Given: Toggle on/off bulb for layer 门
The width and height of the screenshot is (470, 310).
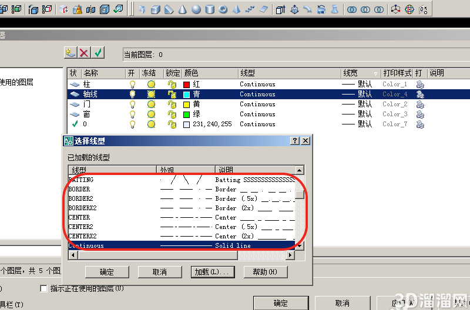Looking at the screenshot, I should (132, 105).
